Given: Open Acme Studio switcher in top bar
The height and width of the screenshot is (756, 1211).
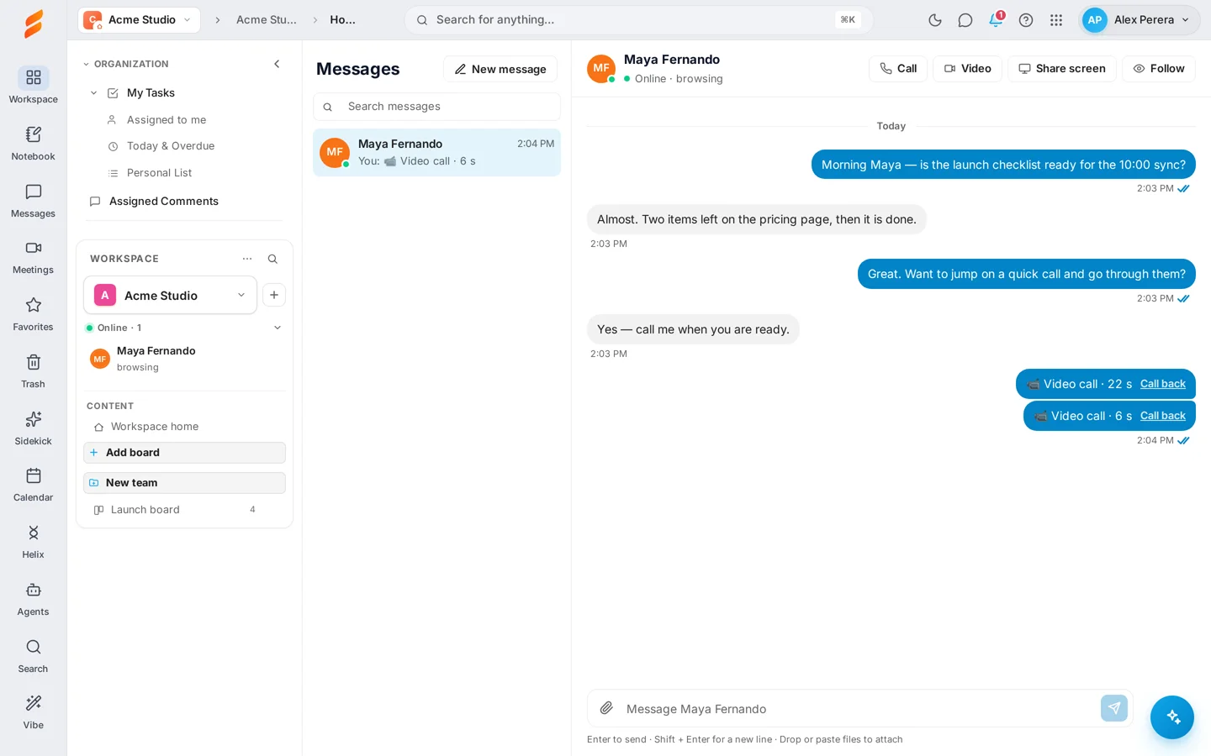Looking at the screenshot, I should point(140,19).
